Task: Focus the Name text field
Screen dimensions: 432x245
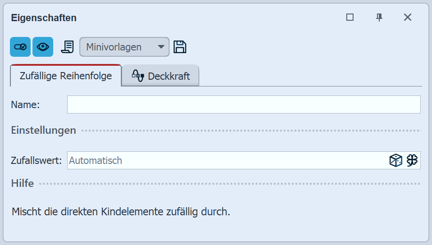Action: click(244, 104)
